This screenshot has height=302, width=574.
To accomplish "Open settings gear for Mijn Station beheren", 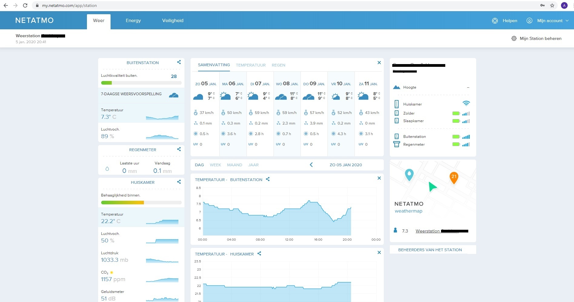I will [x=514, y=38].
